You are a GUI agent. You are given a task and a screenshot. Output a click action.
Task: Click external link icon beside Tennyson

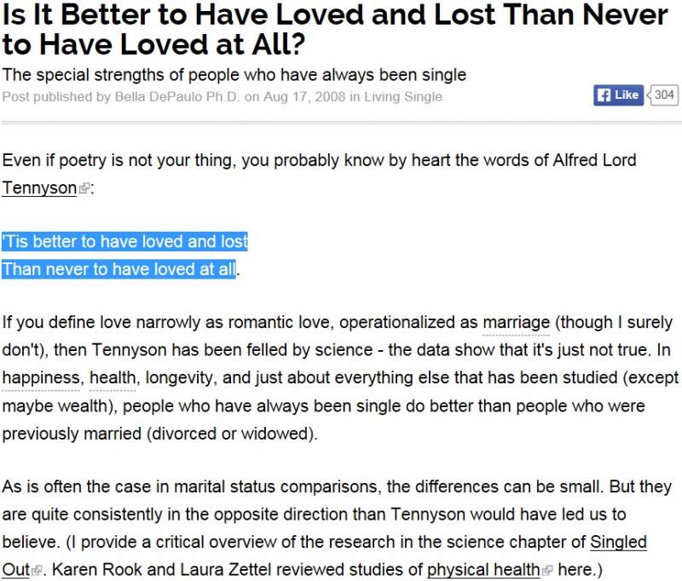(x=84, y=189)
